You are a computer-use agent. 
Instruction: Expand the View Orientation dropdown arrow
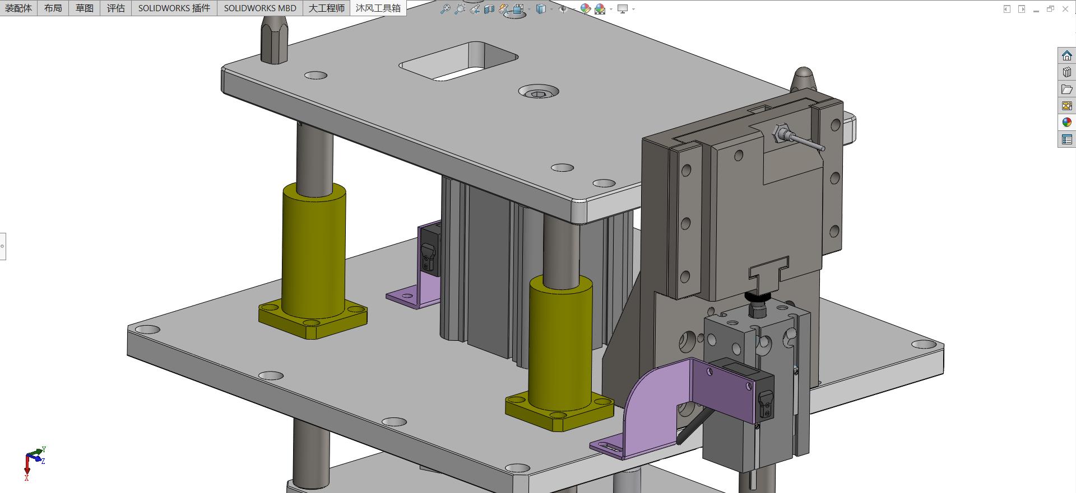529,9
